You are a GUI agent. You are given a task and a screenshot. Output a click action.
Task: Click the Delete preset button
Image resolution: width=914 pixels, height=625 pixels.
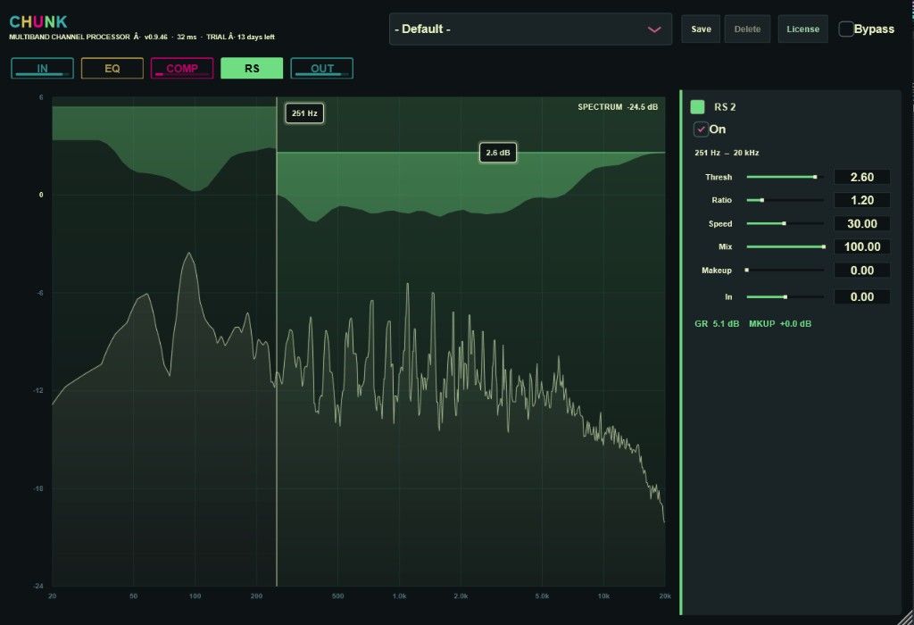(747, 29)
